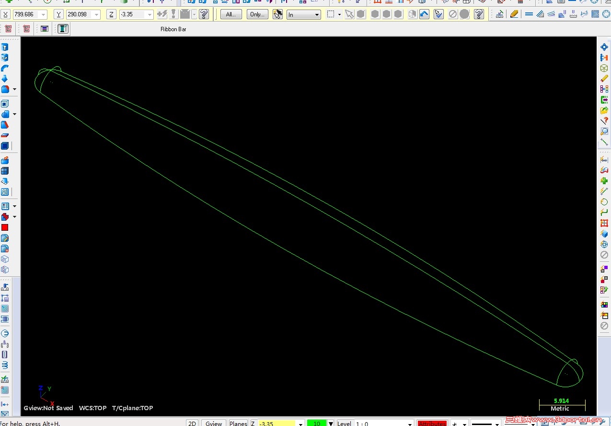Click the 5.914 scale value in viewport
Viewport: 611px width, 426px height.
click(x=561, y=401)
